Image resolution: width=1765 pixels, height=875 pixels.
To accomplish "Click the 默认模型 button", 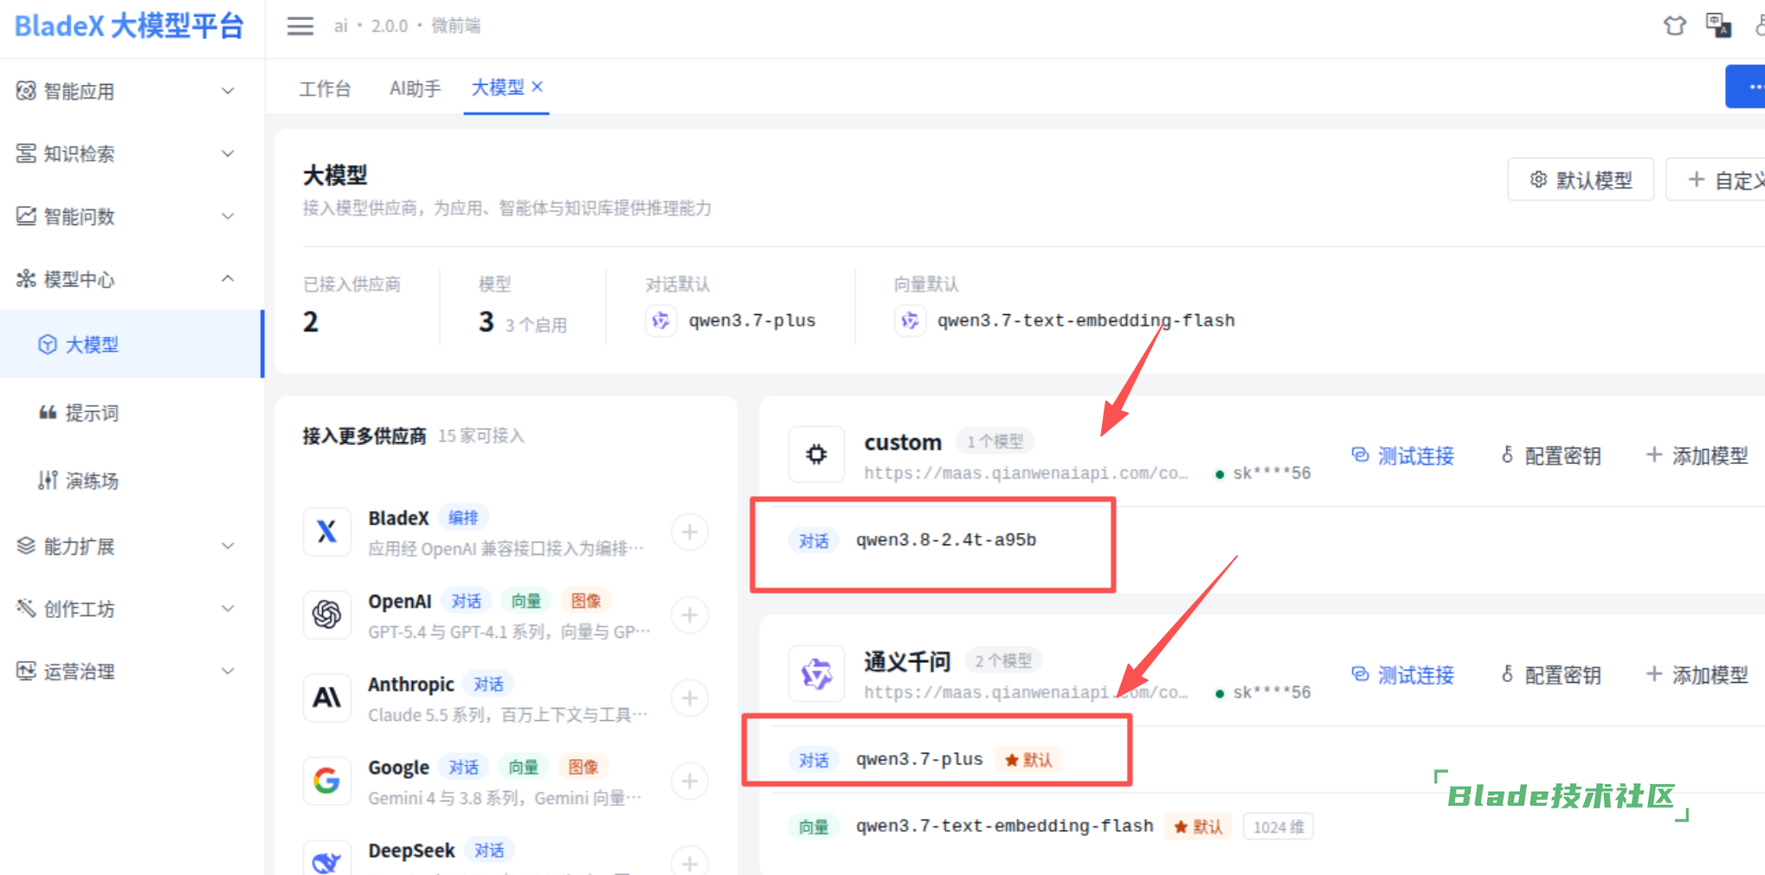I will (x=1581, y=179).
